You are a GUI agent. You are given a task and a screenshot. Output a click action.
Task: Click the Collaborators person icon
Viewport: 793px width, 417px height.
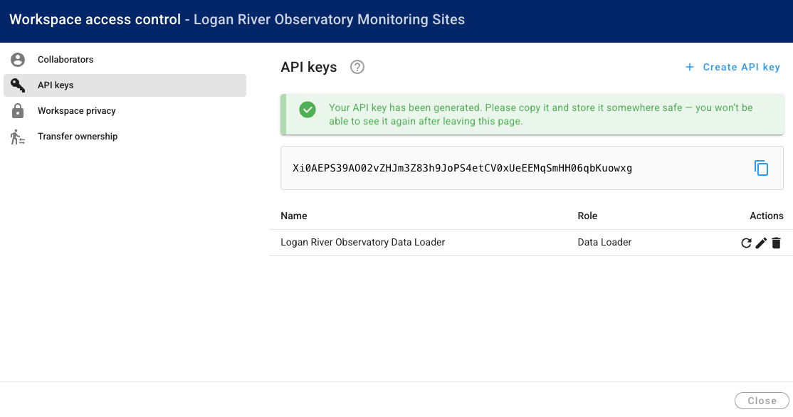click(18, 60)
